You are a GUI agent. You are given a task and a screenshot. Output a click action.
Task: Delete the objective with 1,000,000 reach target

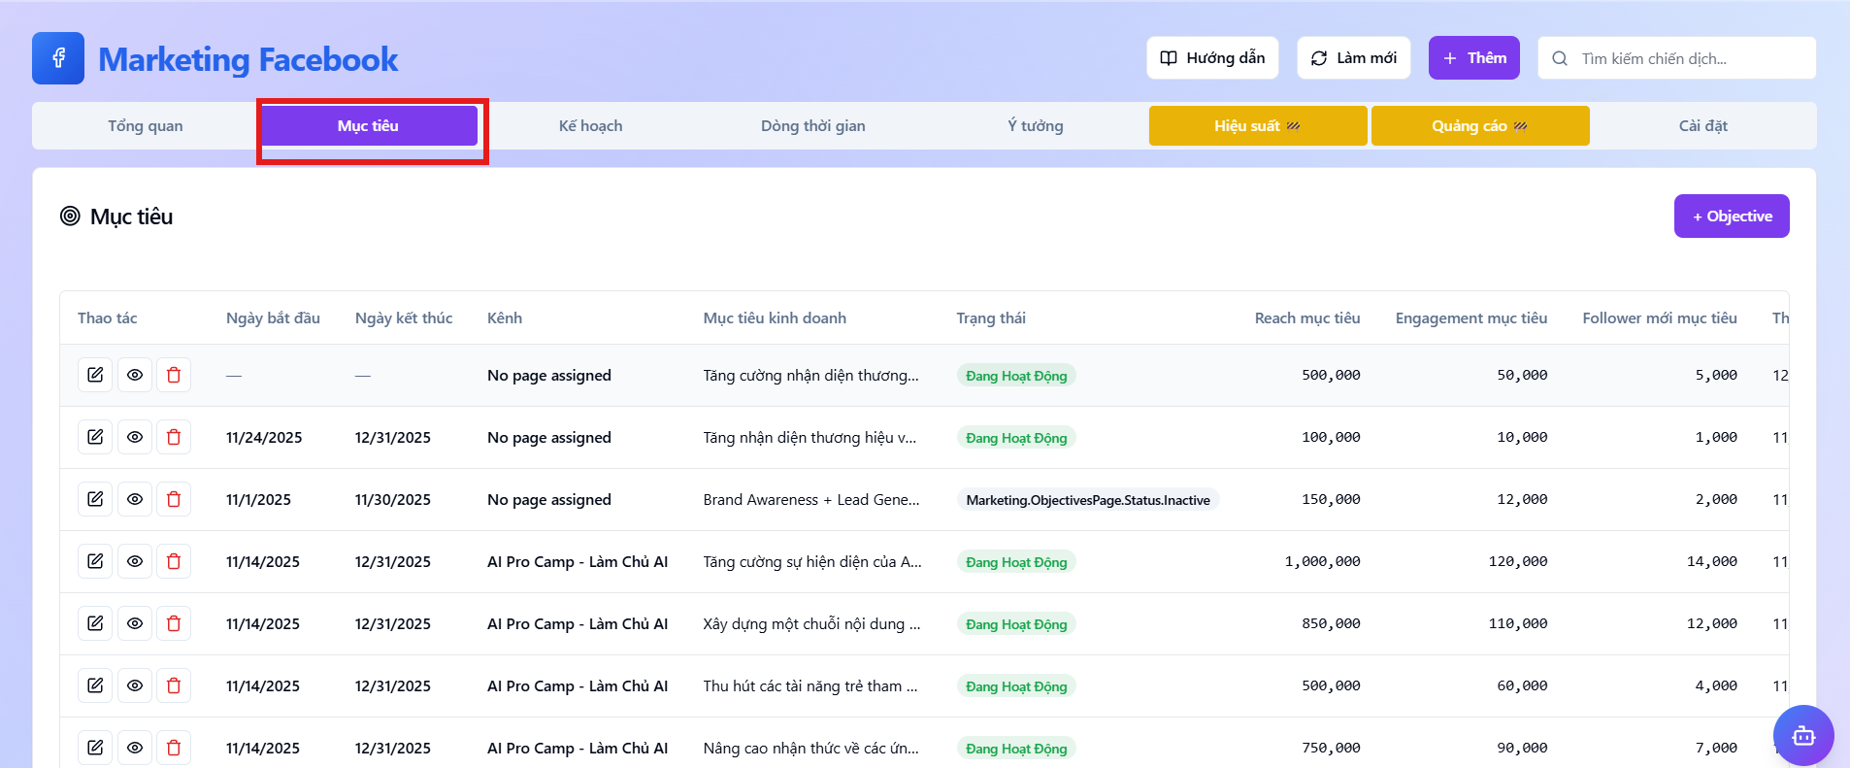(174, 561)
